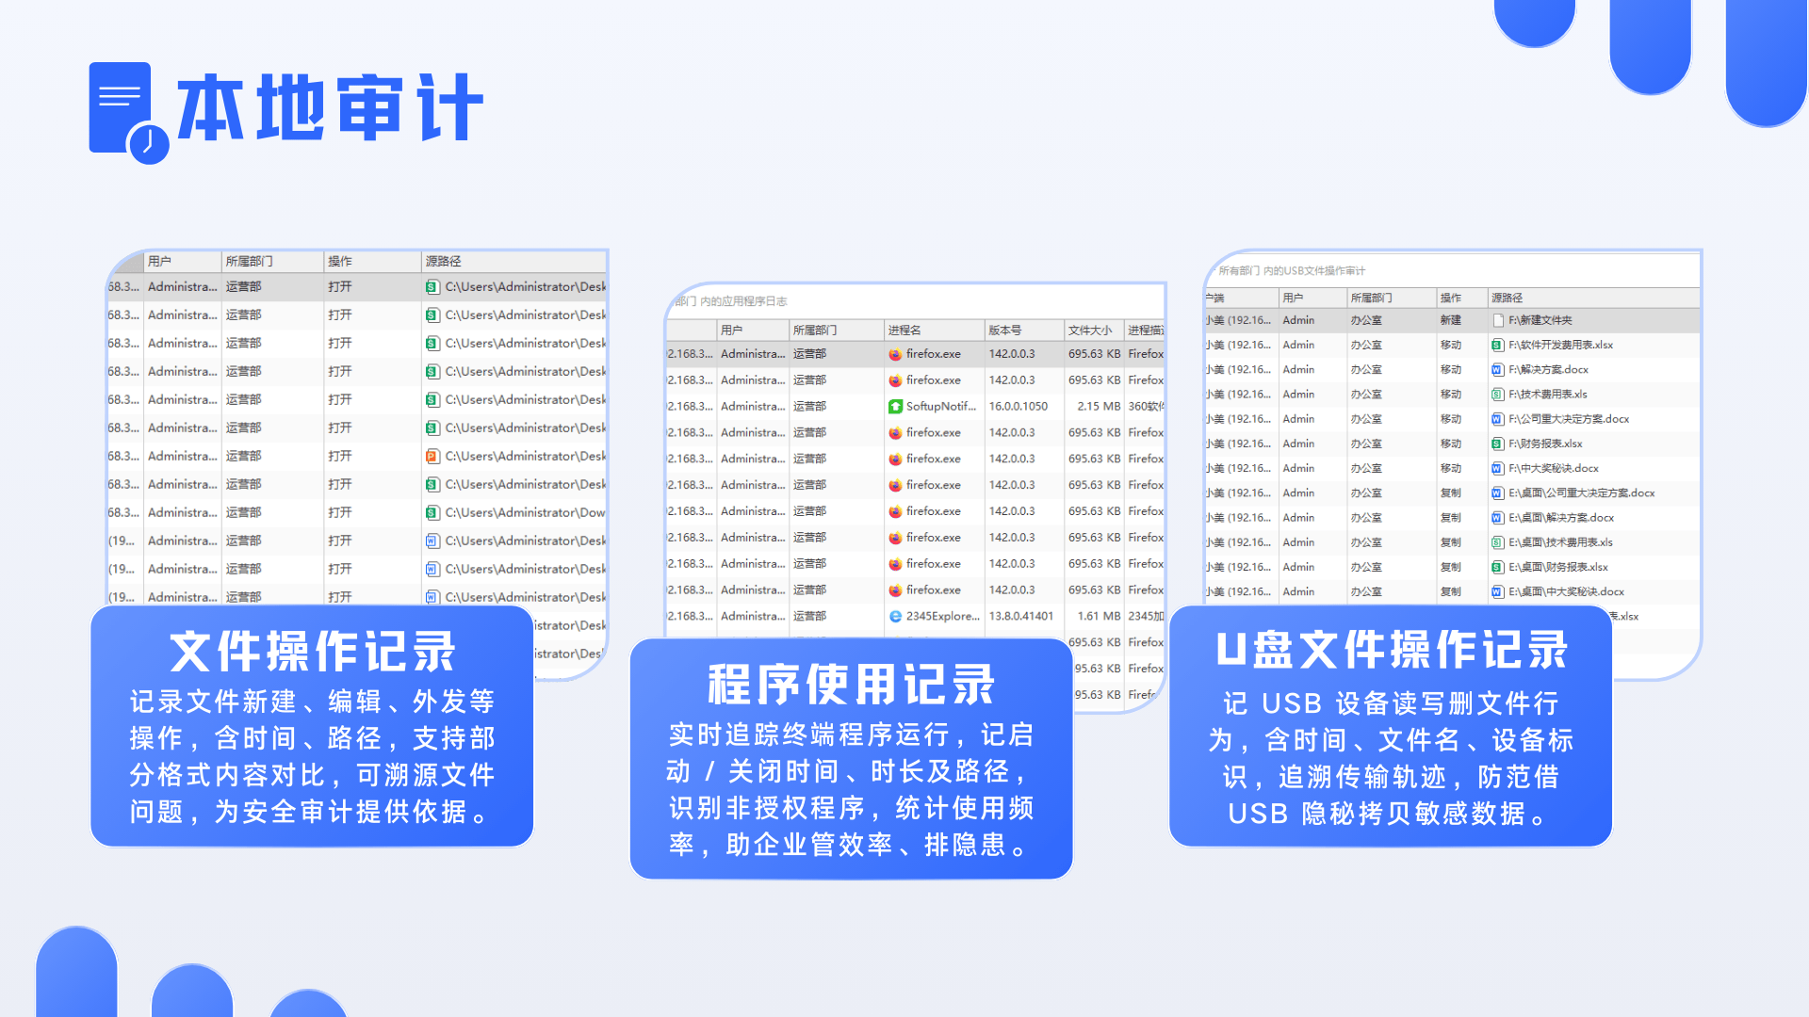The image size is (1809, 1017).
Task: Click the 文件大小 column header
Action: pyautogui.click(x=1091, y=330)
